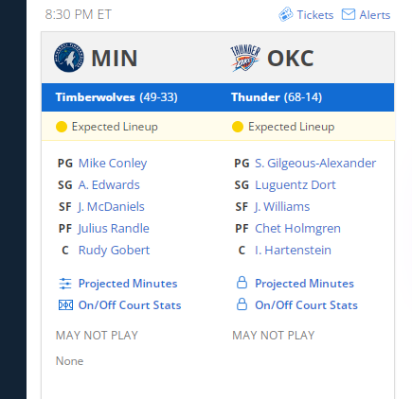Viewport: 412px width, 399px height.
Task: Click the sliders icon beside MIN Projected Minutes
Action: point(65,284)
